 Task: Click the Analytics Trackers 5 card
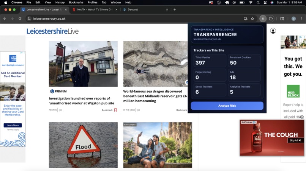(x=244, y=90)
